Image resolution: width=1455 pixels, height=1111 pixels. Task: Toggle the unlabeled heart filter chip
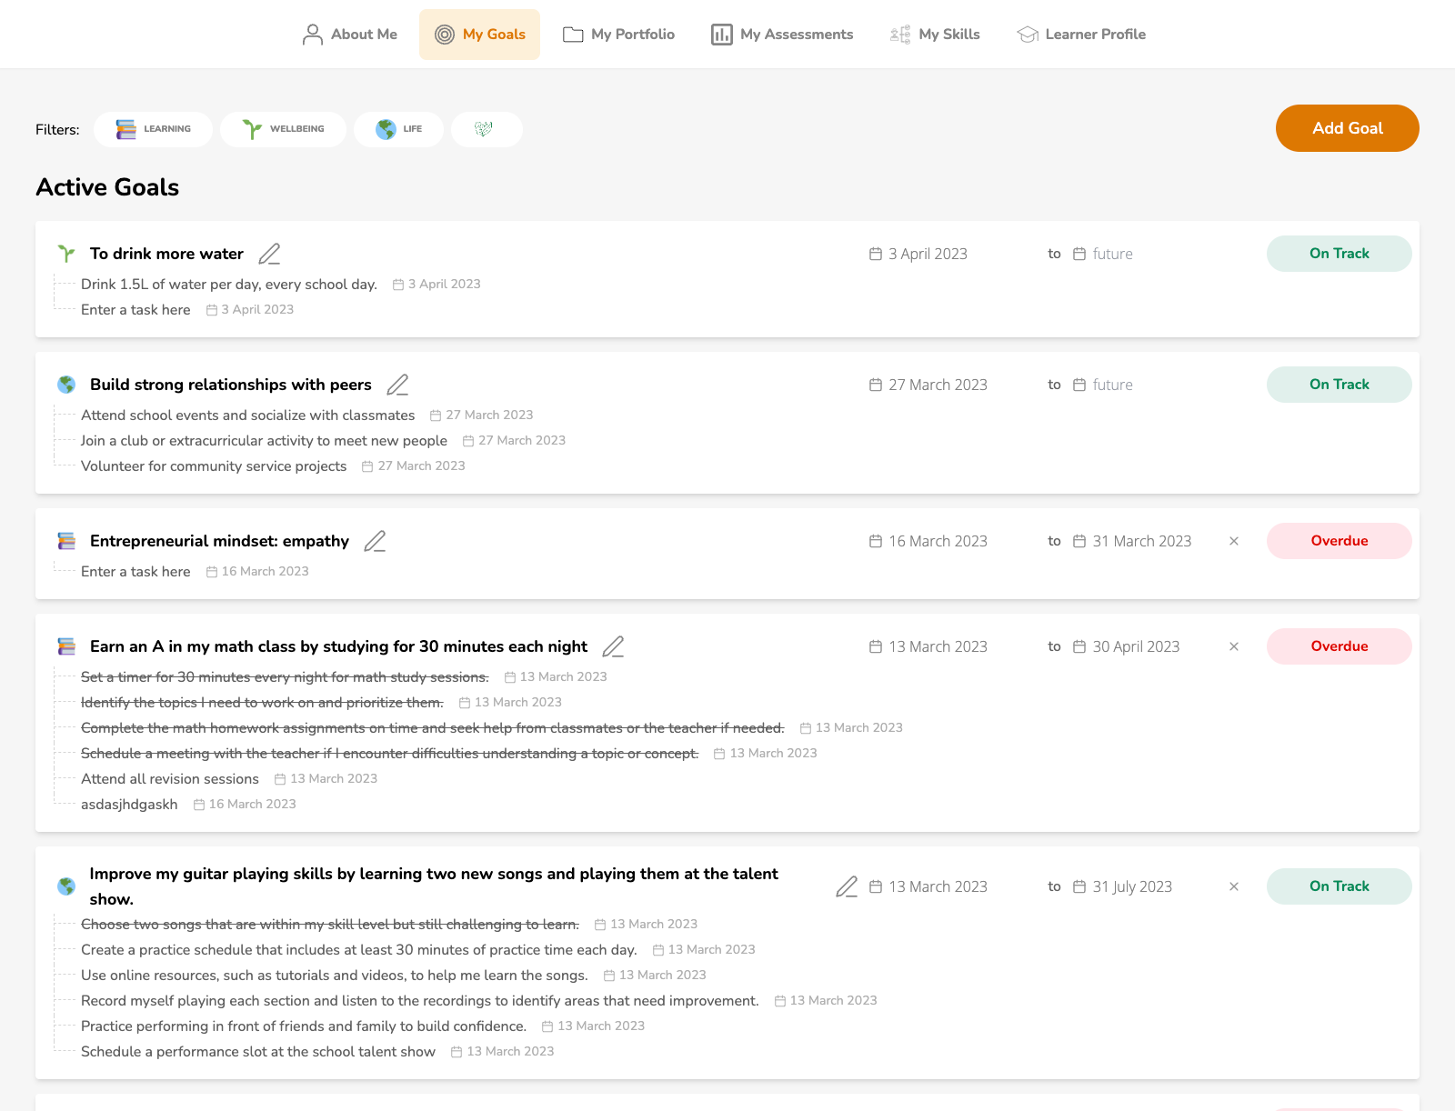pyautogui.click(x=487, y=129)
